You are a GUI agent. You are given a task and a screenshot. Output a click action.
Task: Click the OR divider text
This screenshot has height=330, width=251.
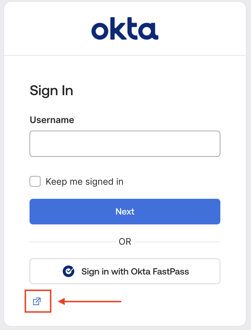125,241
